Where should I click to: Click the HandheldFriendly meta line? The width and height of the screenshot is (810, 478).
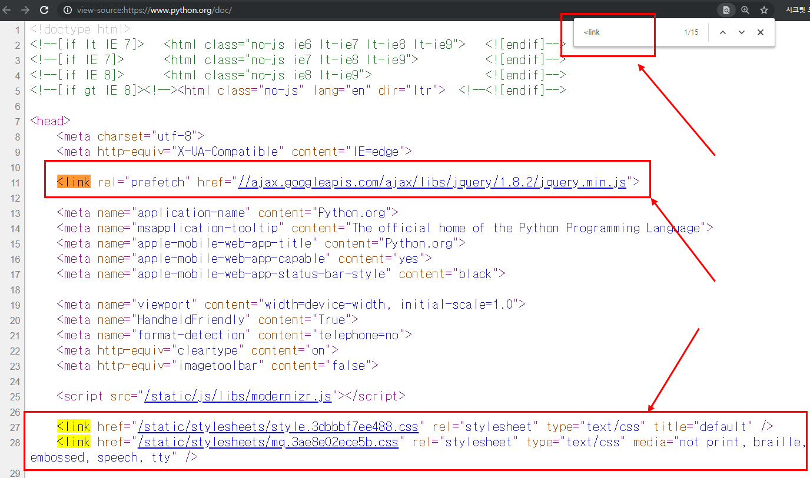(208, 320)
